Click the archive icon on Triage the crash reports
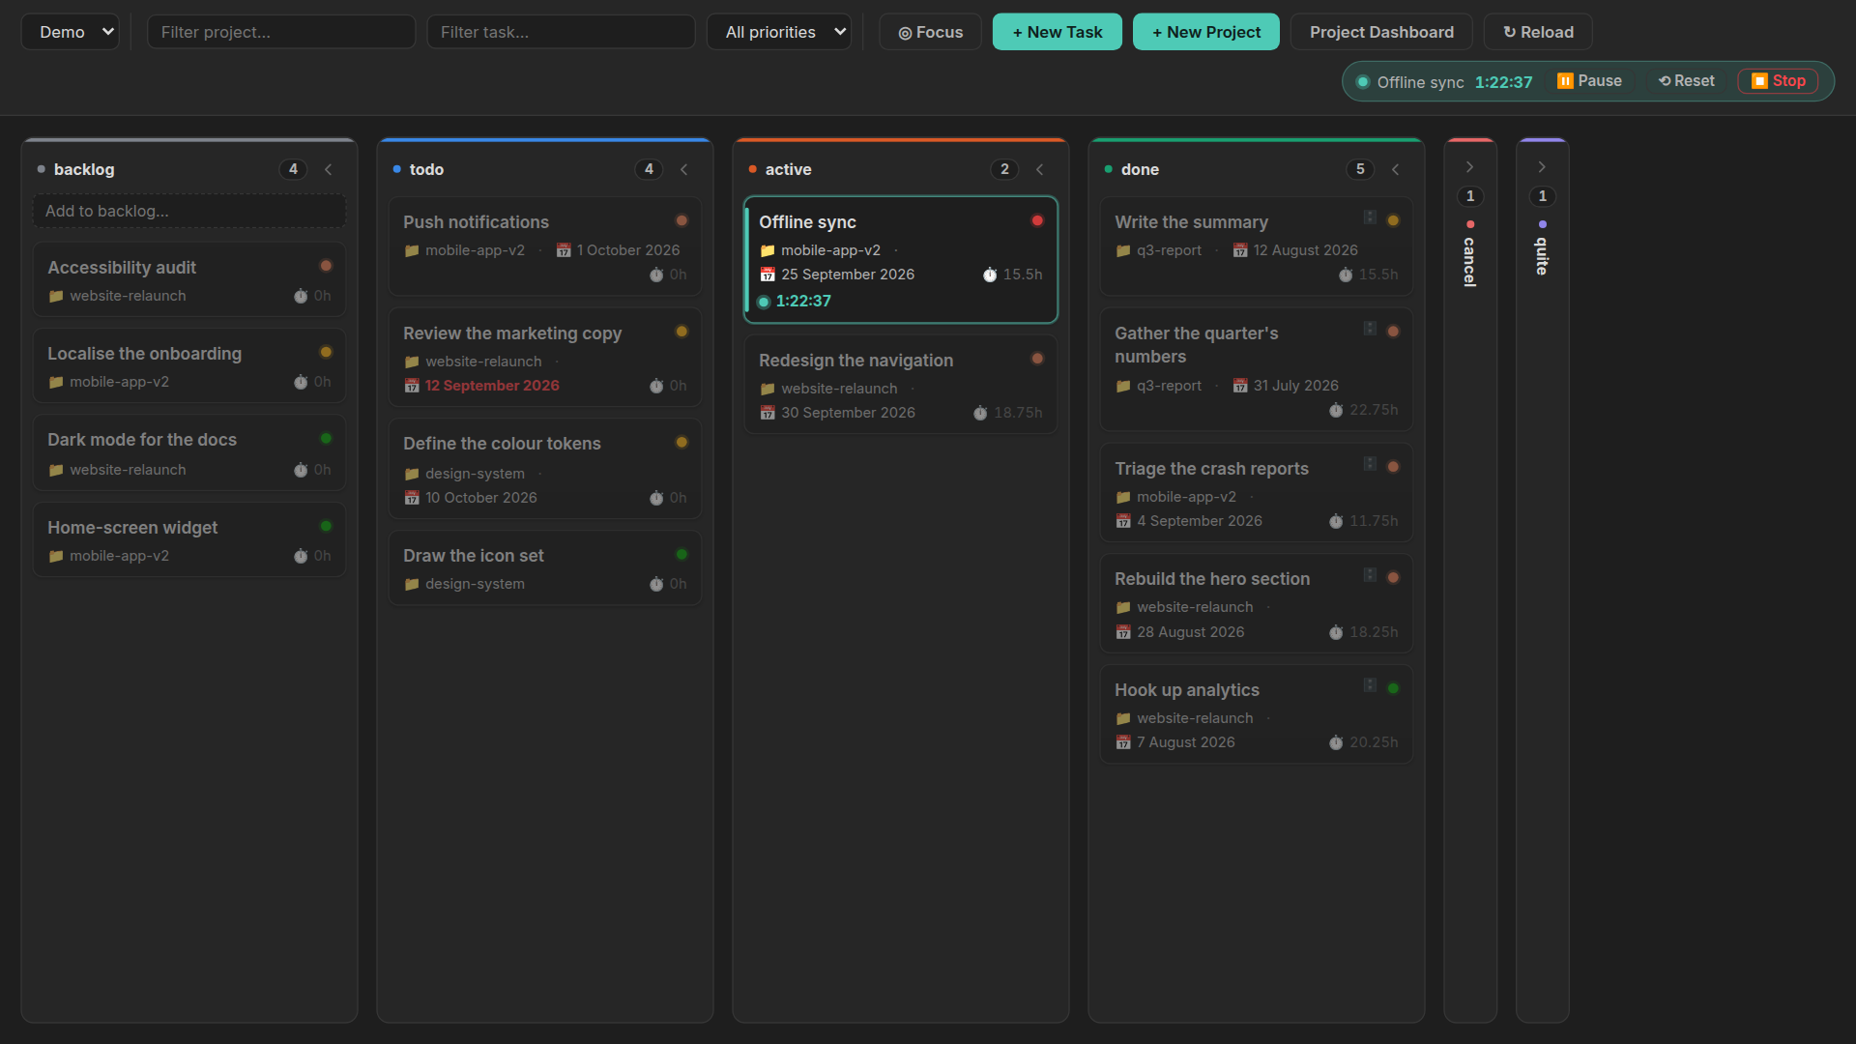Screen dimensions: 1856x1044 coord(1370,464)
